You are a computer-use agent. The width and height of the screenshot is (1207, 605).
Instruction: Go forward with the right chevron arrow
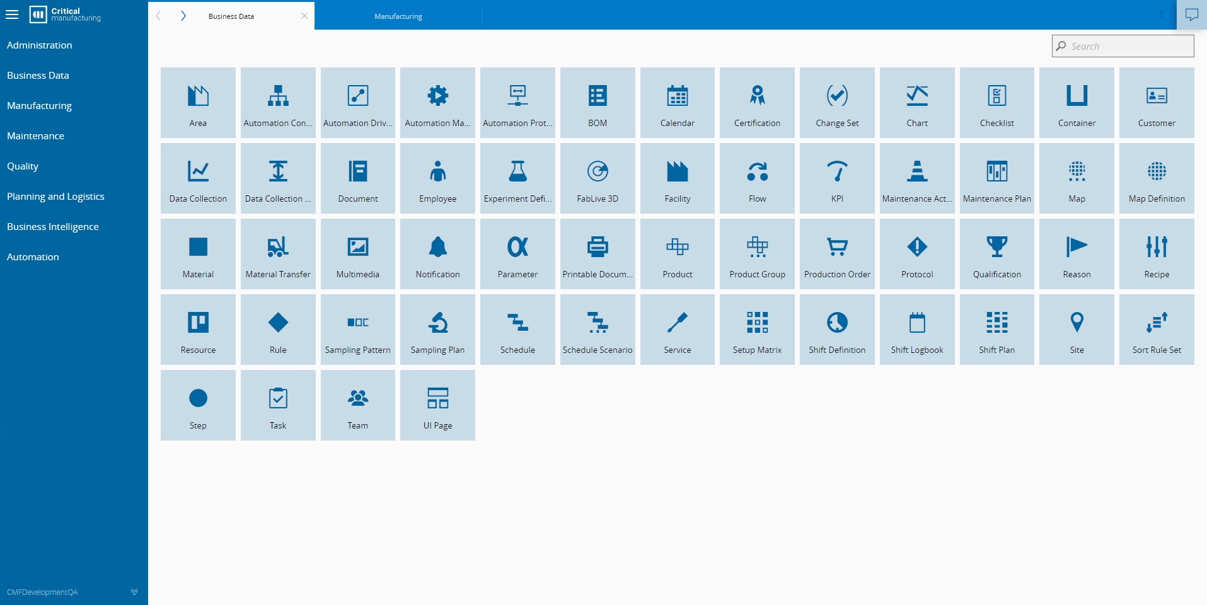[183, 16]
